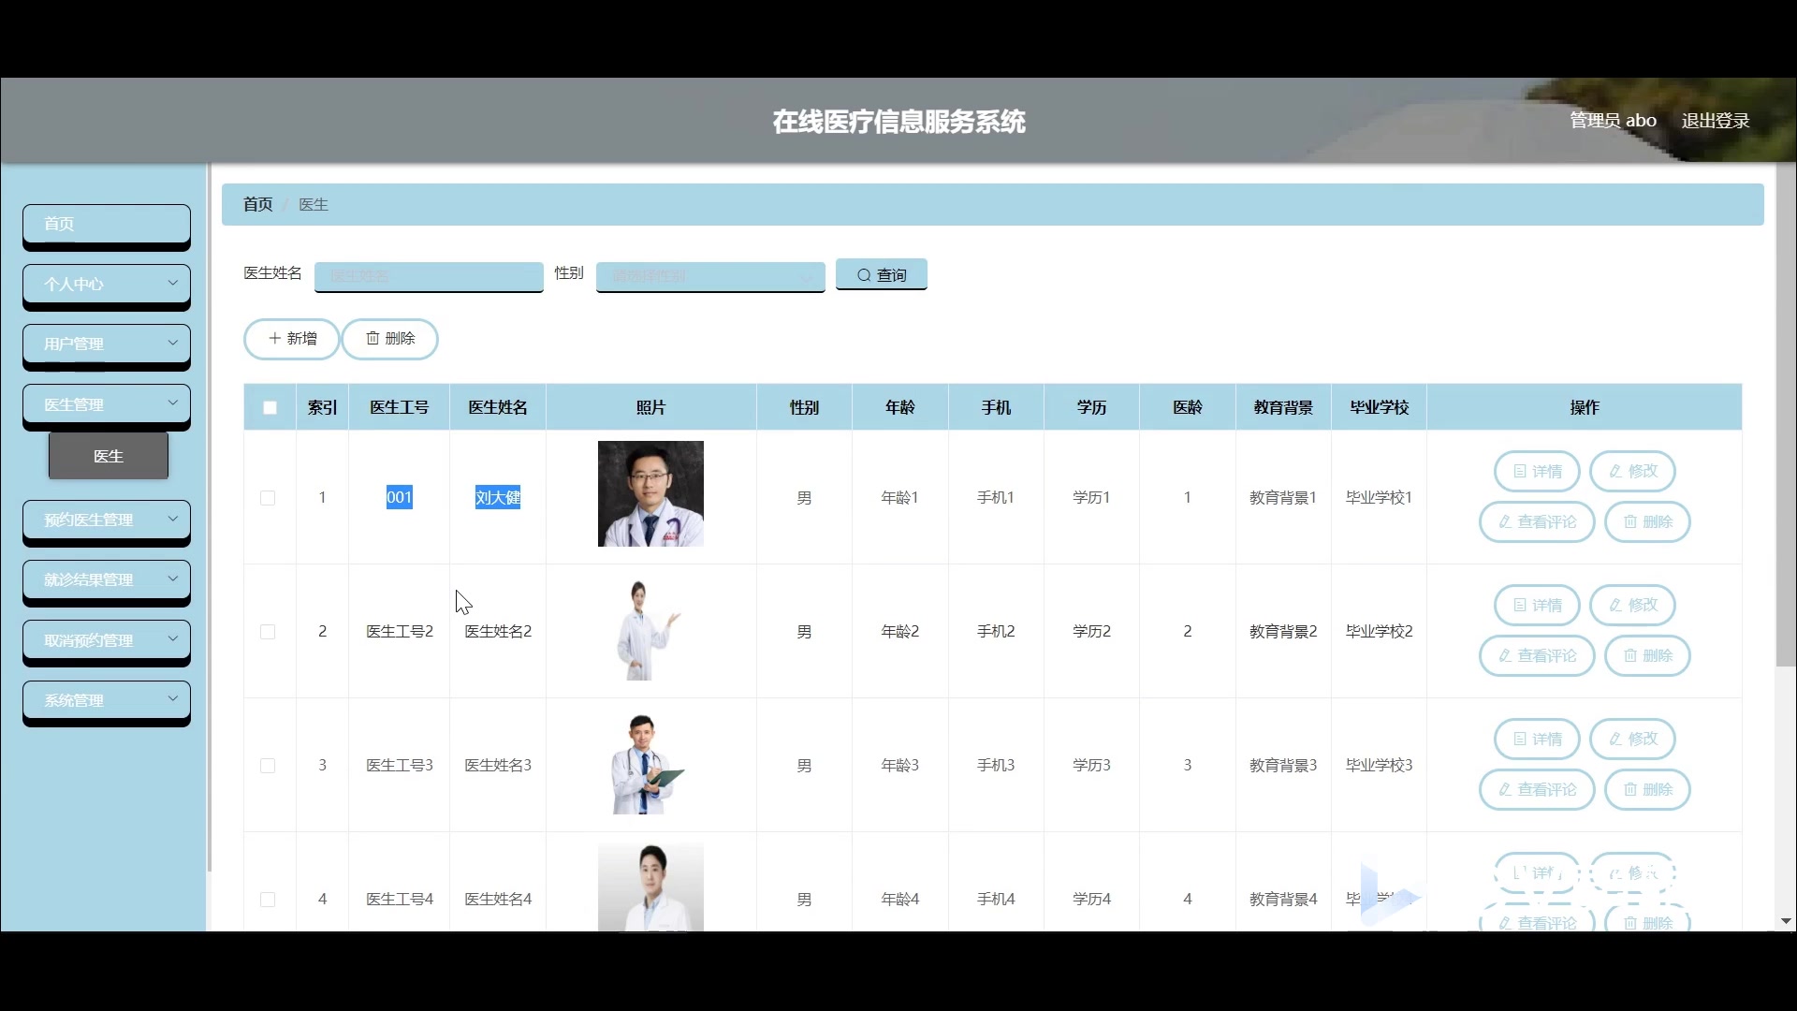
Task: Toggle the select-all checkbox in the table header
Action: [270, 406]
